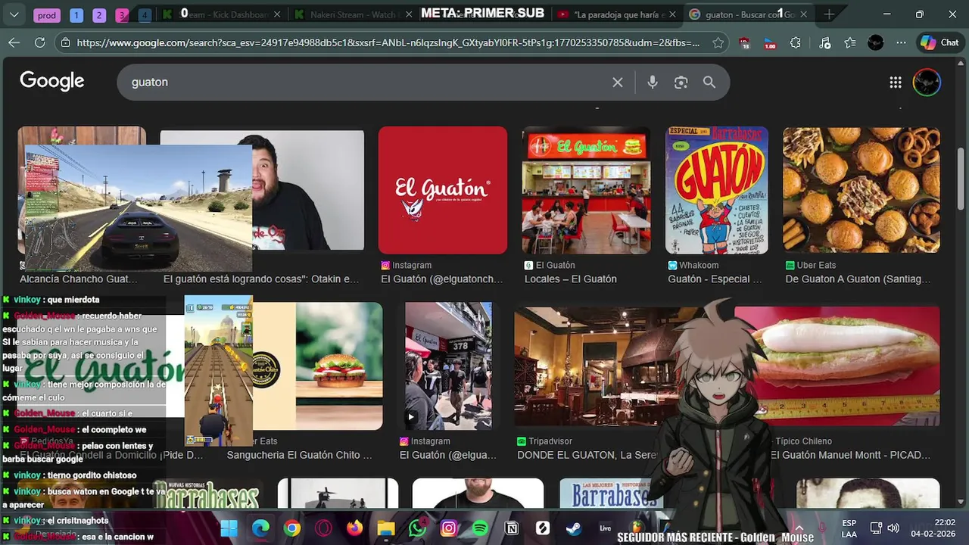Open 'El guatón está logrando cosas' link
The height and width of the screenshot is (545, 969).
click(261, 279)
